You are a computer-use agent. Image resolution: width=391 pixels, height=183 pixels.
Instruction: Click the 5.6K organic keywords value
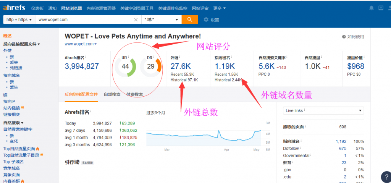coord(267,66)
